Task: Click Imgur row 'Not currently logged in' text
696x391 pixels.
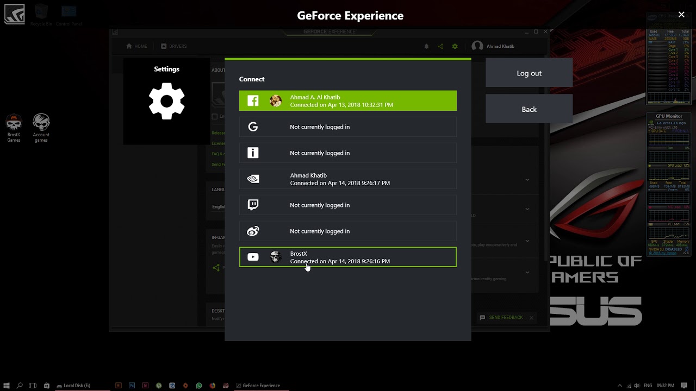Action: pos(320,153)
